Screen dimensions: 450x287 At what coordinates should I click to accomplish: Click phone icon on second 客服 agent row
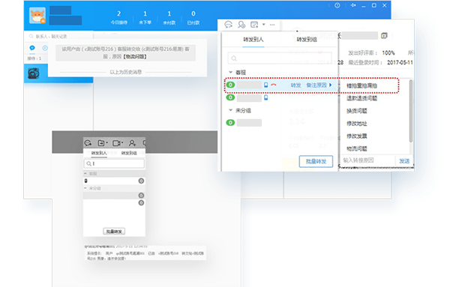pyautogui.click(x=265, y=97)
